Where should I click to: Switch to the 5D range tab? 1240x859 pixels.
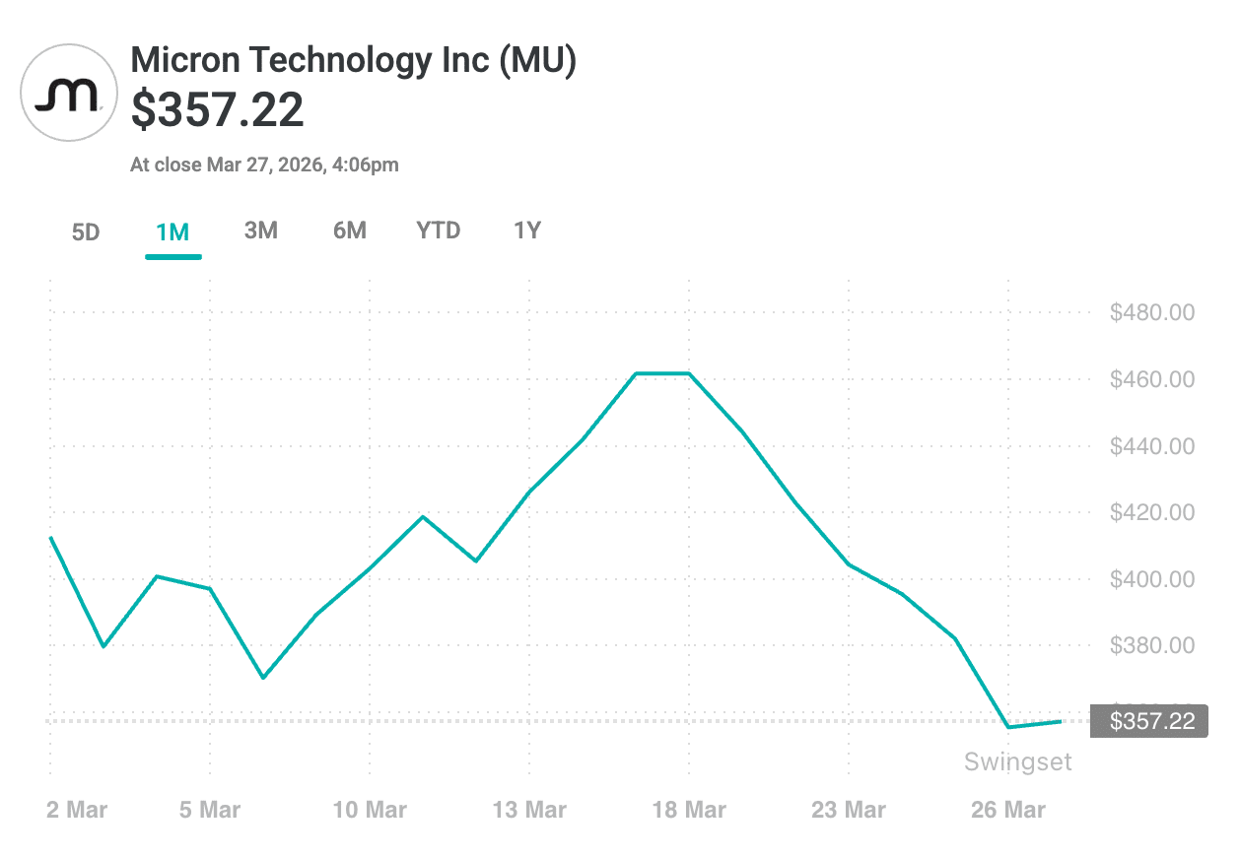point(86,232)
